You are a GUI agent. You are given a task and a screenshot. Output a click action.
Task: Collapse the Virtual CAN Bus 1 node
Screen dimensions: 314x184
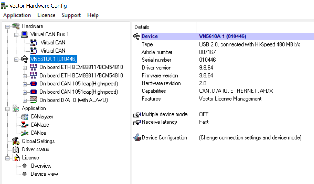[16, 35]
